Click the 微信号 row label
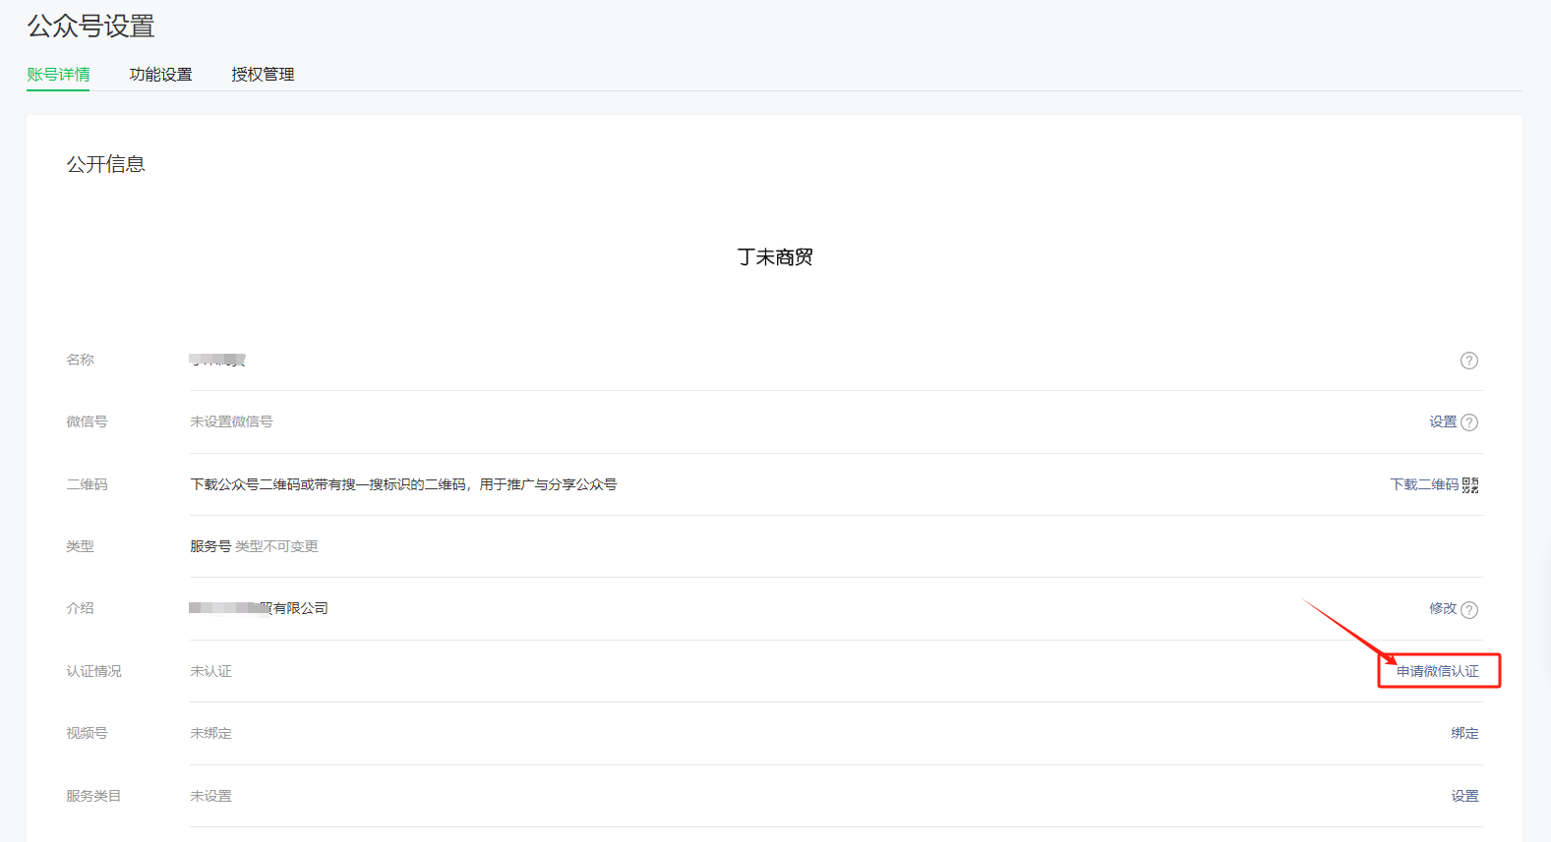 pos(87,421)
